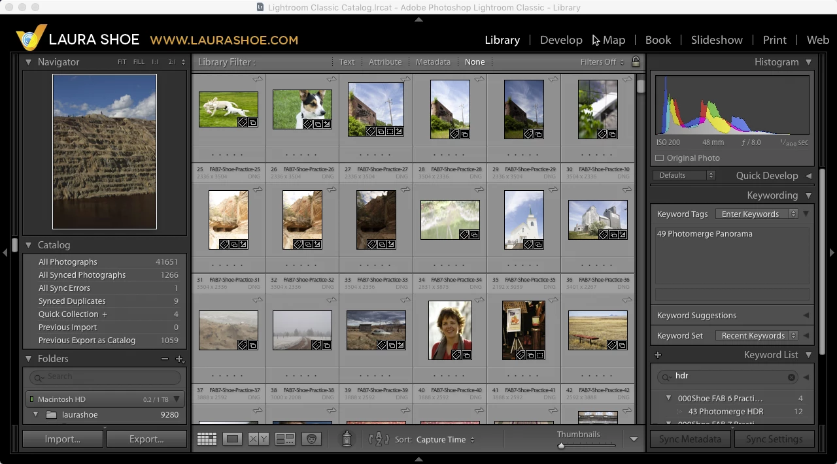Hide the bottom filmstrip arrow

[418, 459]
